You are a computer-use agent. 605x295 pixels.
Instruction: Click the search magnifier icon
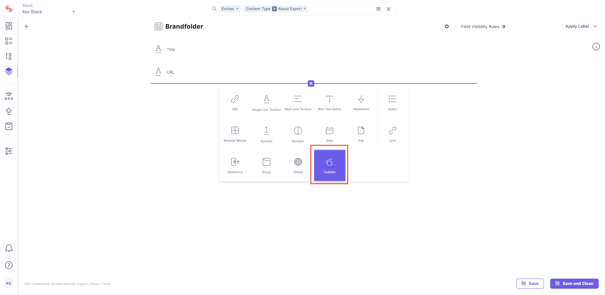[214, 9]
